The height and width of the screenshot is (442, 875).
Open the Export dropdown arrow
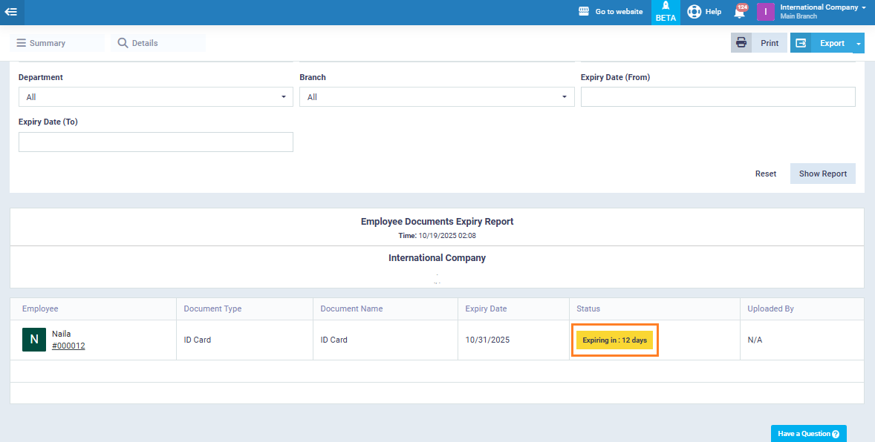point(859,44)
